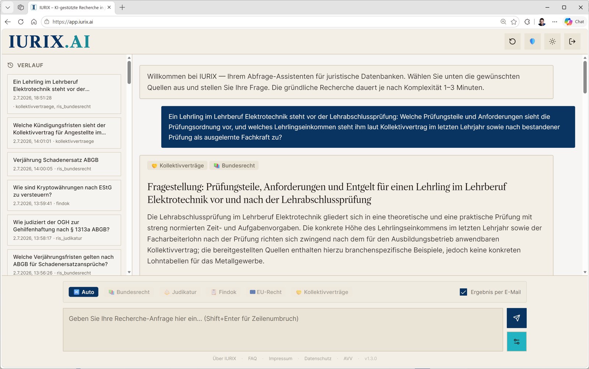Click the Über IURIX footer link

[x=224, y=359]
